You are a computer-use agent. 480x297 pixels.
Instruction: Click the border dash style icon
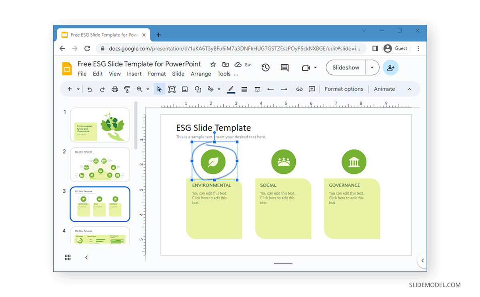pyautogui.click(x=258, y=89)
